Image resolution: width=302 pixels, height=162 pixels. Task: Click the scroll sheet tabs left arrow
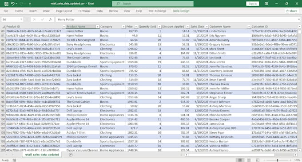pos(6,155)
